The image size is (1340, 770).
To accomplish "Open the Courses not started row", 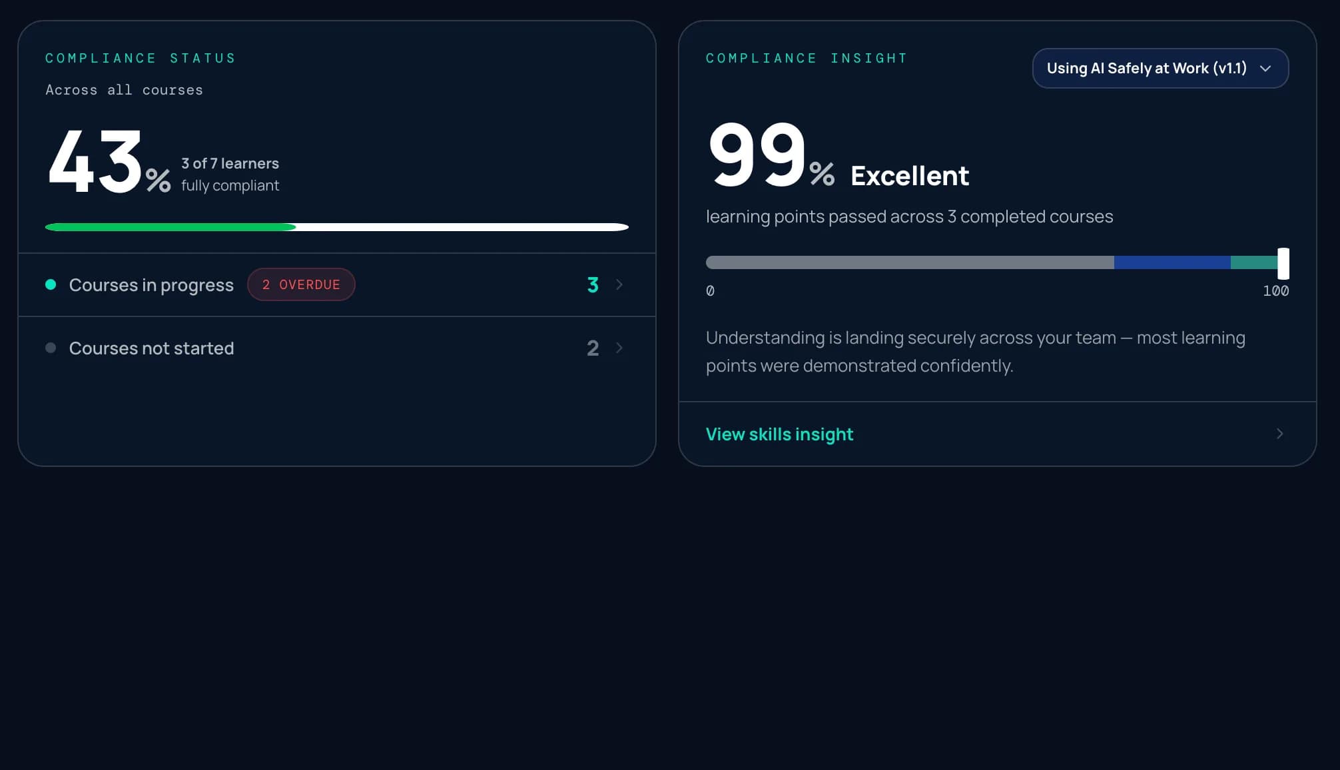I will pyautogui.click(x=337, y=348).
